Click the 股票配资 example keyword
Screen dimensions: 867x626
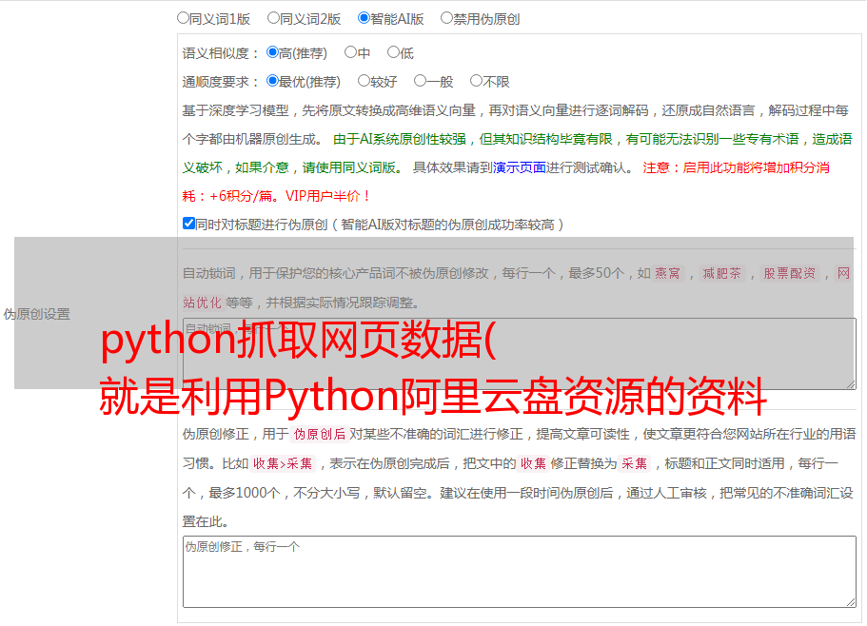click(789, 273)
